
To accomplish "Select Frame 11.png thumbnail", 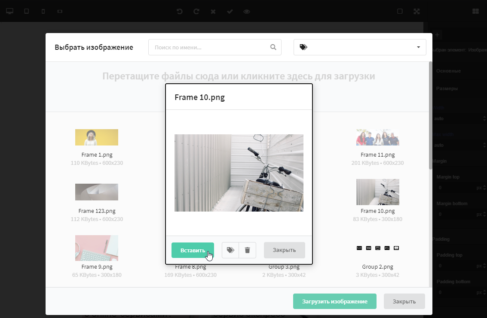I will coord(378,137).
